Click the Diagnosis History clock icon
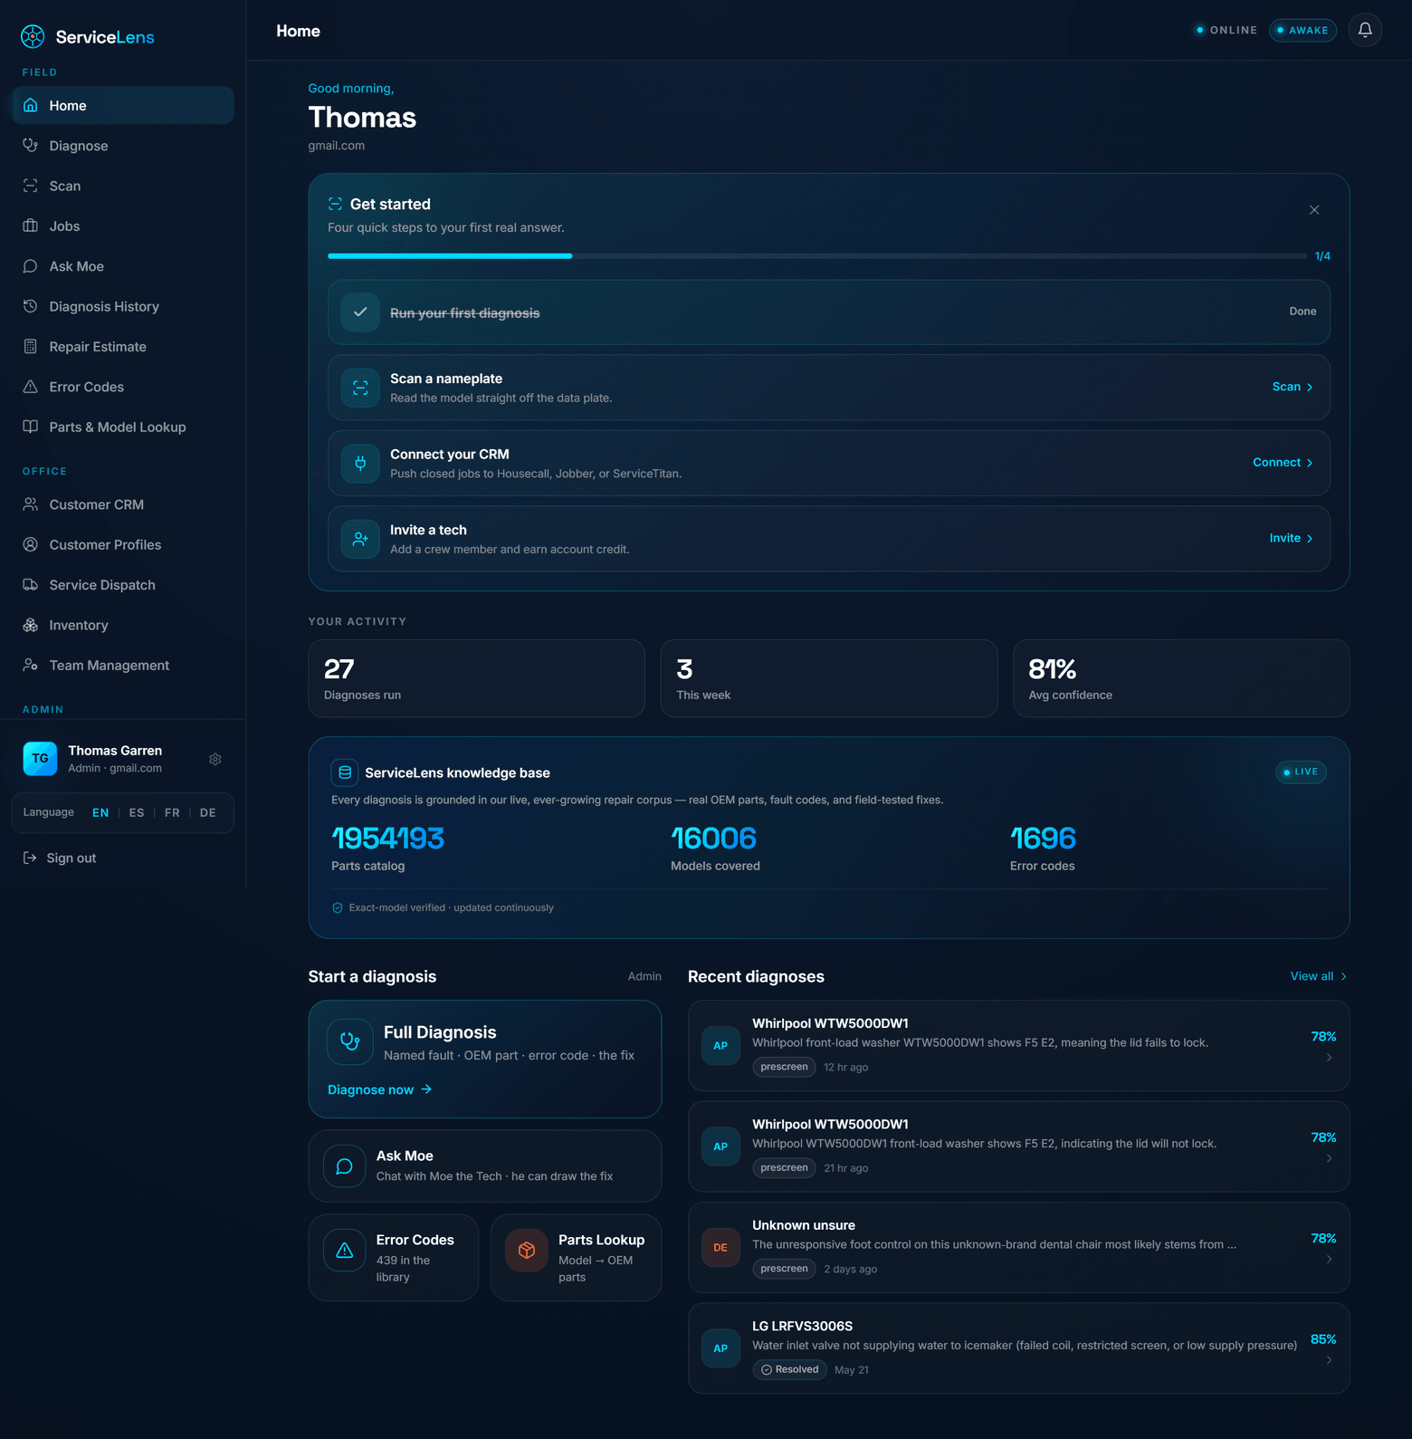The width and height of the screenshot is (1412, 1439). click(31, 306)
